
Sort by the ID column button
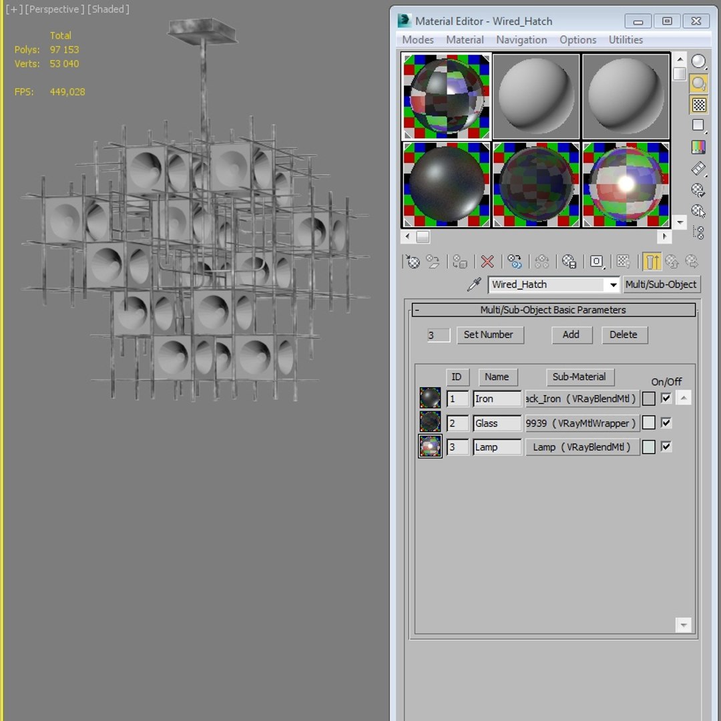click(457, 377)
